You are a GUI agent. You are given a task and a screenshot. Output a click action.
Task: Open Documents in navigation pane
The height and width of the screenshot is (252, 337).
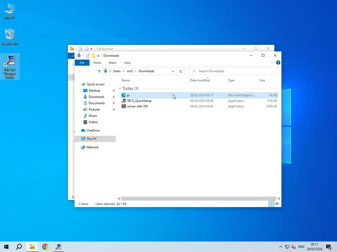tap(97, 103)
